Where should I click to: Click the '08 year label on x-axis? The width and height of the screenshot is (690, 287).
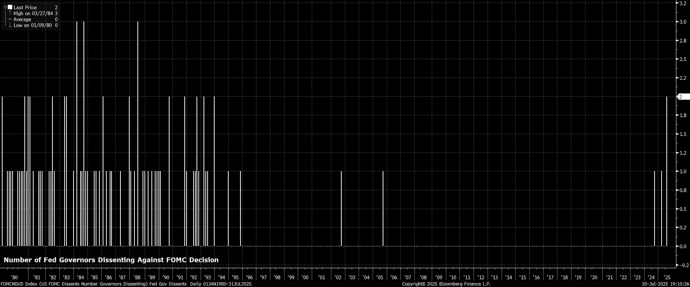(x=423, y=277)
